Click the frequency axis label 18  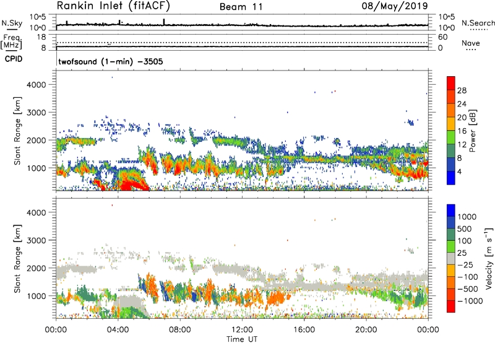(41, 37)
